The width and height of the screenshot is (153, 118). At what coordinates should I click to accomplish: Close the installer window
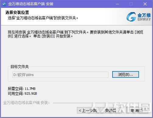[145, 4]
